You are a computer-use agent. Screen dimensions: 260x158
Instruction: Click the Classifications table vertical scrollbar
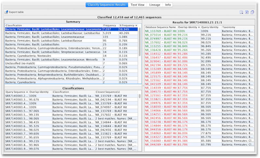pos(140,107)
